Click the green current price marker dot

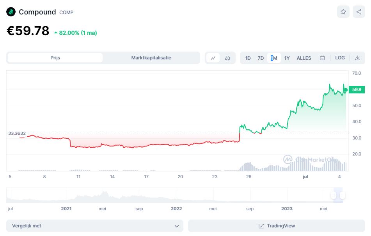pyautogui.click(x=346, y=90)
